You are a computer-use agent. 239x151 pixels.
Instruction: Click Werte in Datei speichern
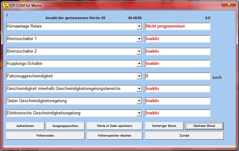coord(114,126)
